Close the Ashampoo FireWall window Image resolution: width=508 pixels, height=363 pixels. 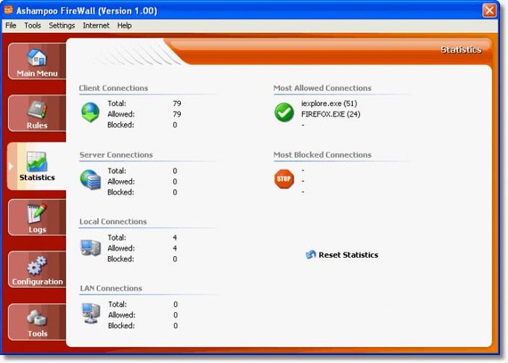pos(489,10)
